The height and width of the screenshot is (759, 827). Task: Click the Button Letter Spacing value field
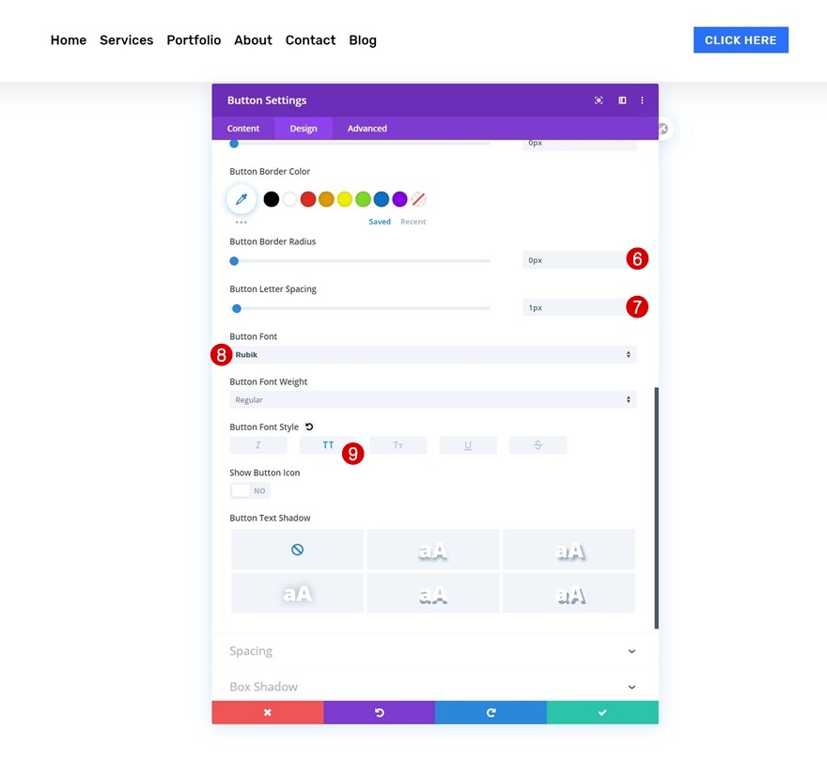coord(579,308)
